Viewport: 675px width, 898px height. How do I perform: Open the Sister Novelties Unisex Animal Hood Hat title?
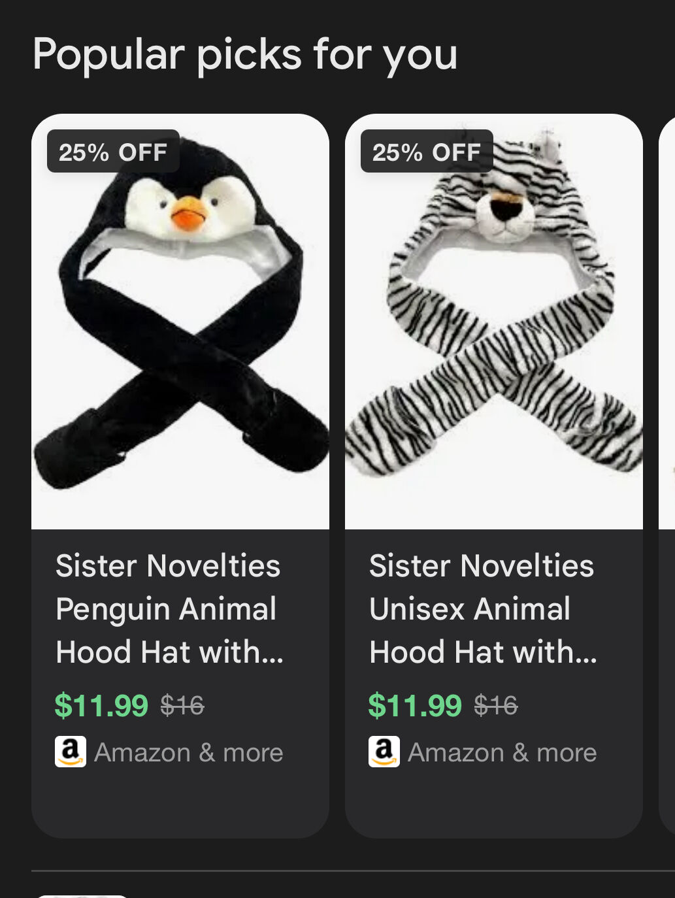(x=482, y=608)
